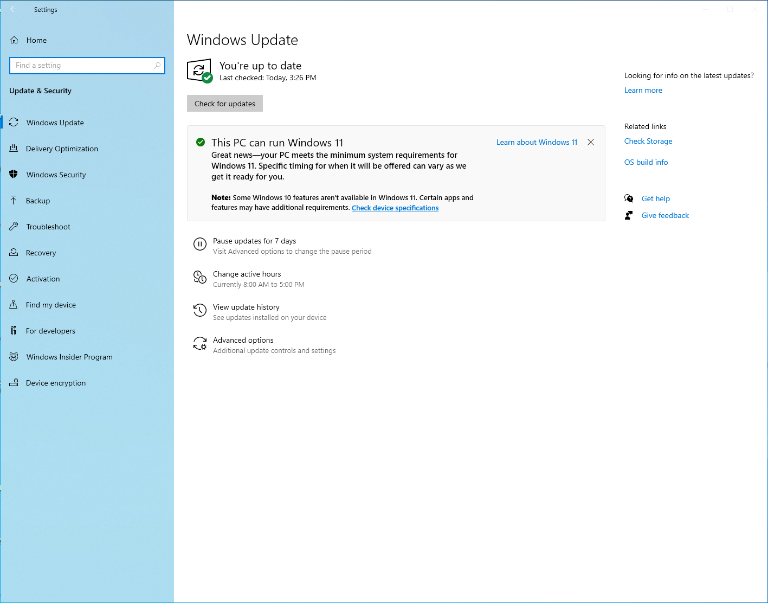Open the Check Storage link

point(648,141)
